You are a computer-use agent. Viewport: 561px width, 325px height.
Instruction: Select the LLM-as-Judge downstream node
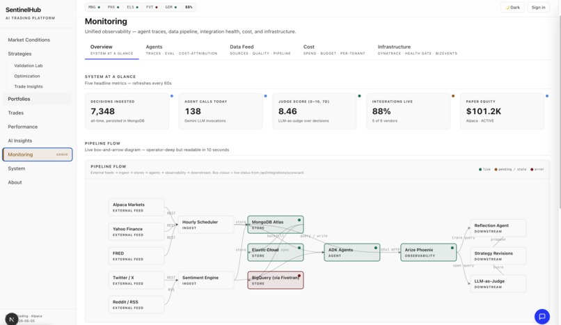[x=498, y=284]
